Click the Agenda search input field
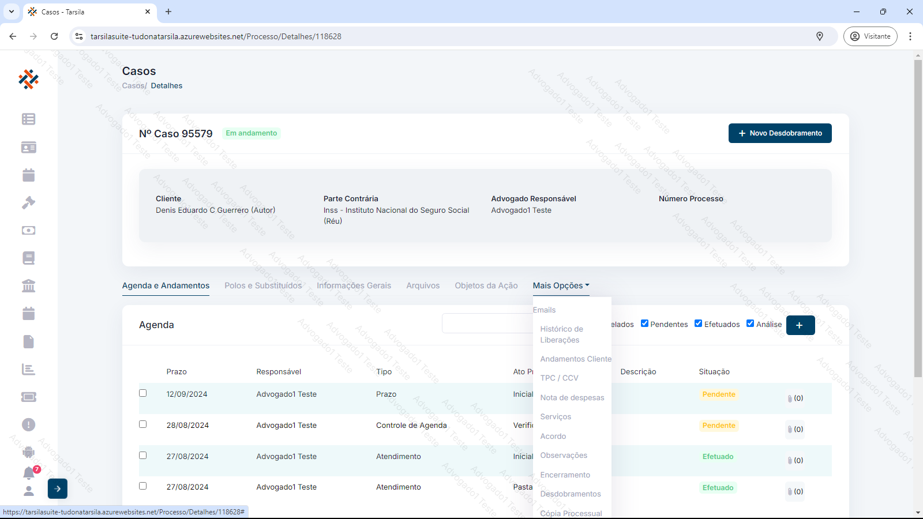Viewport: 923px width, 519px height. pos(487,324)
